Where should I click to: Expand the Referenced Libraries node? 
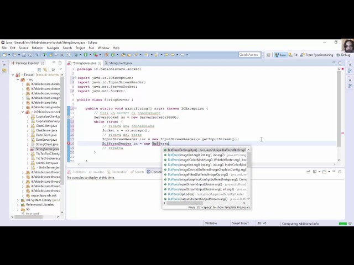18,205
